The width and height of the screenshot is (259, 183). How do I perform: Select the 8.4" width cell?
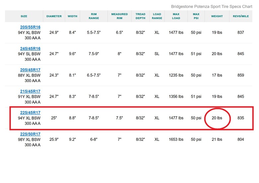point(72,33)
